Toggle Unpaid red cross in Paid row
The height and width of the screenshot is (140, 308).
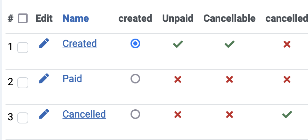[x=178, y=80]
